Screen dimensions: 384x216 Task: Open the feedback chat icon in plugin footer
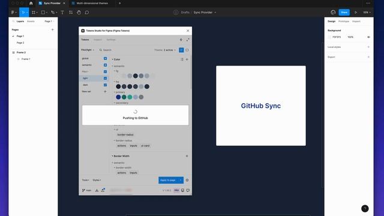click(x=188, y=190)
